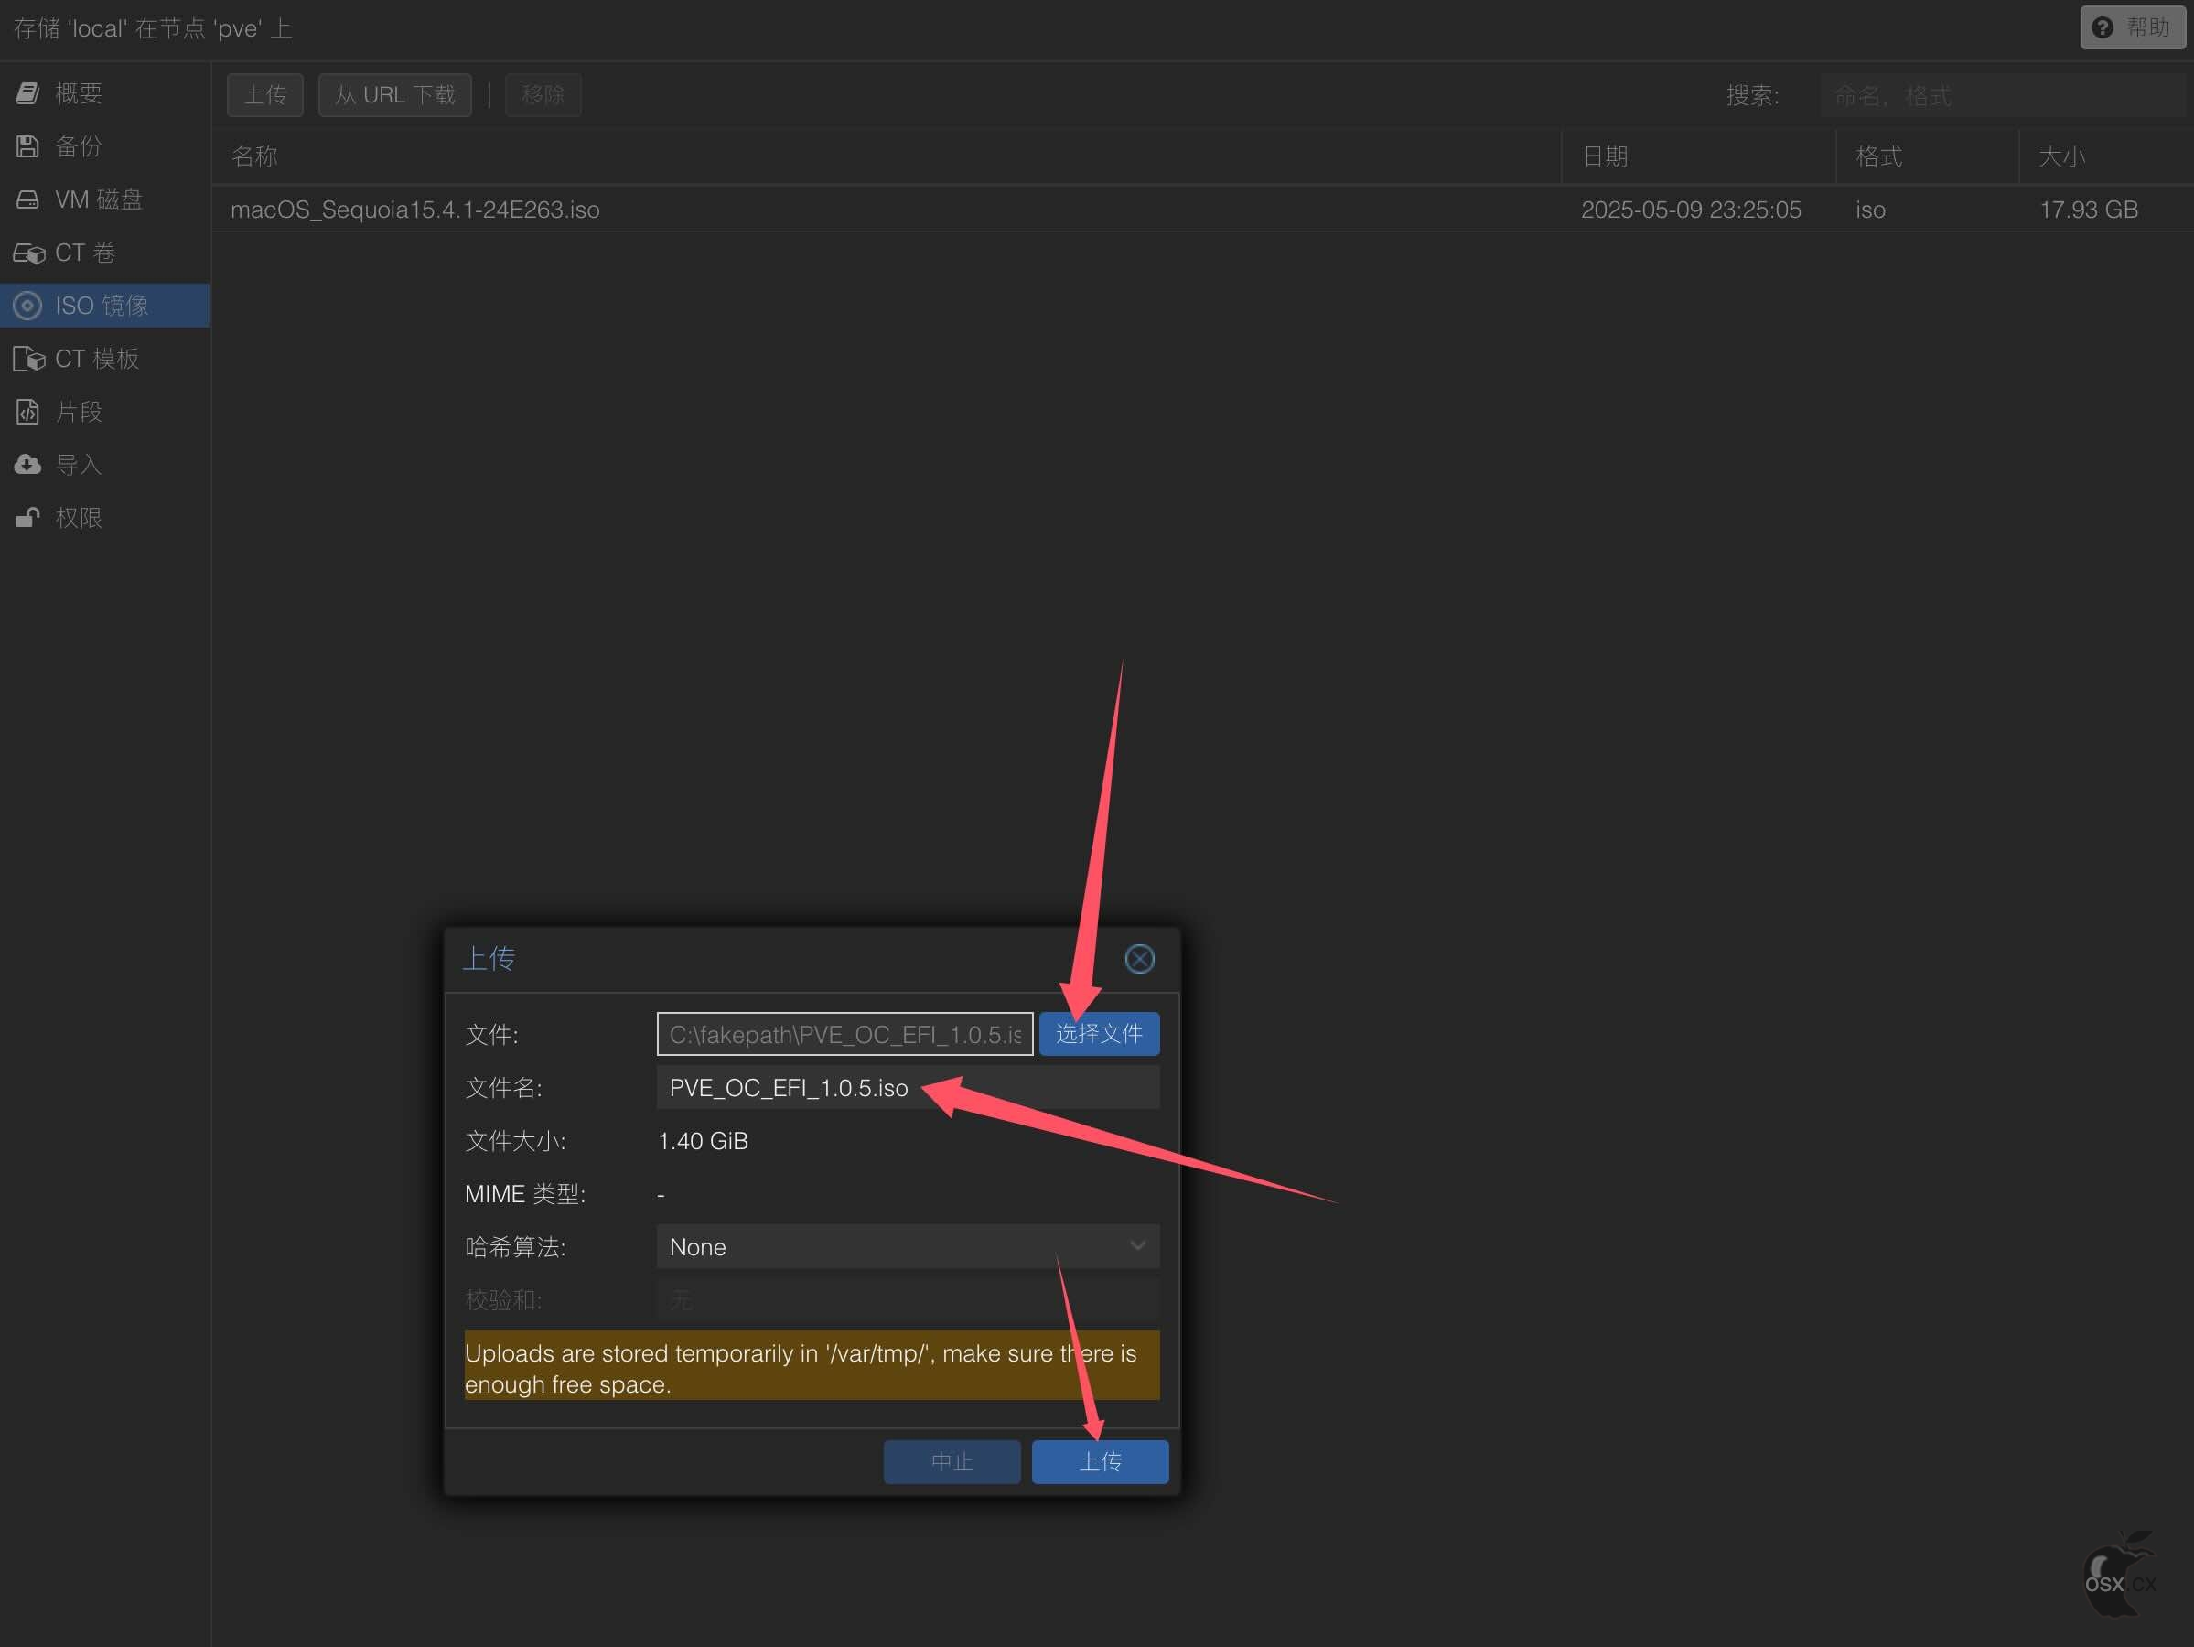Click the 上传 dialog title
The width and height of the screenshot is (2194, 1647).
(x=489, y=958)
